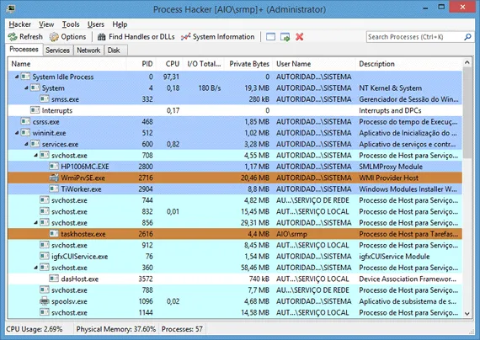
Task: Click the csrss.exe process icon
Action: (25, 121)
